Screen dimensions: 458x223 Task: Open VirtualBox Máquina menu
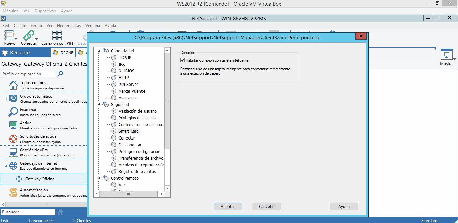coord(10,11)
